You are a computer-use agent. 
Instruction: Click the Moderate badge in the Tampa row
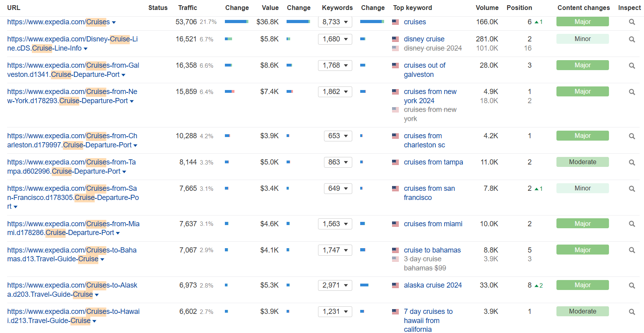(582, 162)
